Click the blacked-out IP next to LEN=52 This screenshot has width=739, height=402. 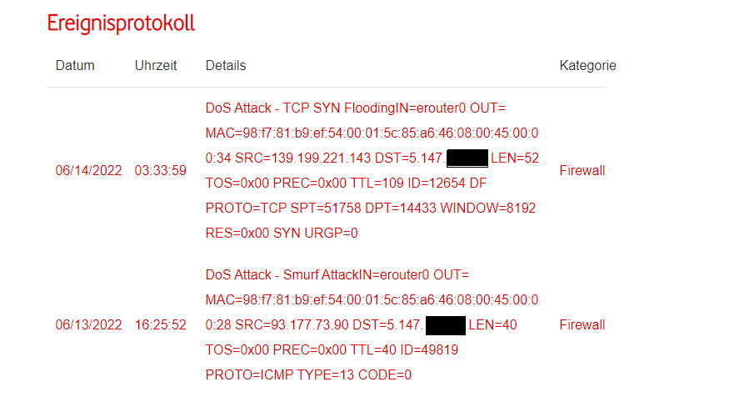(467, 158)
